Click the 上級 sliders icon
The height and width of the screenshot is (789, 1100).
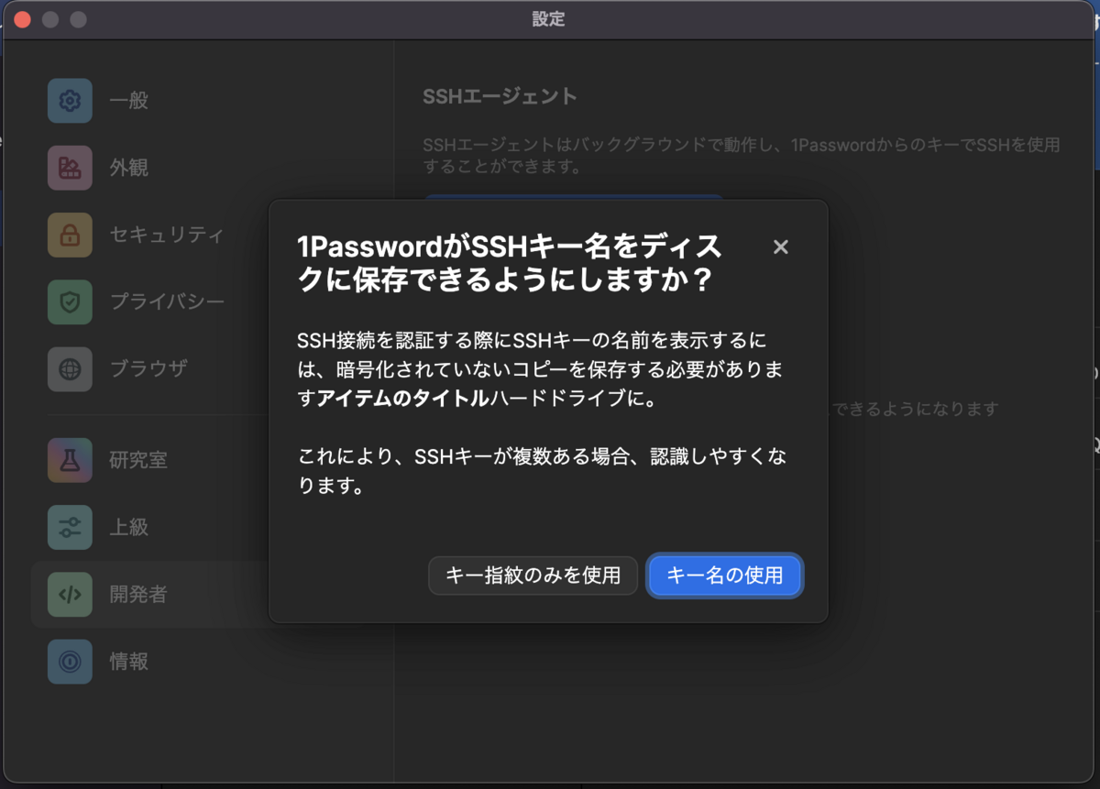tap(70, 527)
